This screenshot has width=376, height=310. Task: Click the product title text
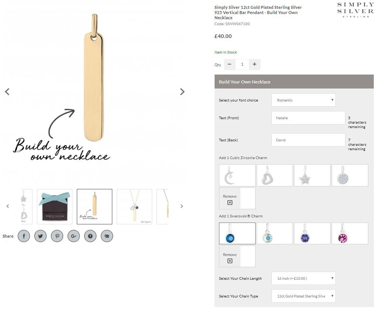[x=258, y=13]
